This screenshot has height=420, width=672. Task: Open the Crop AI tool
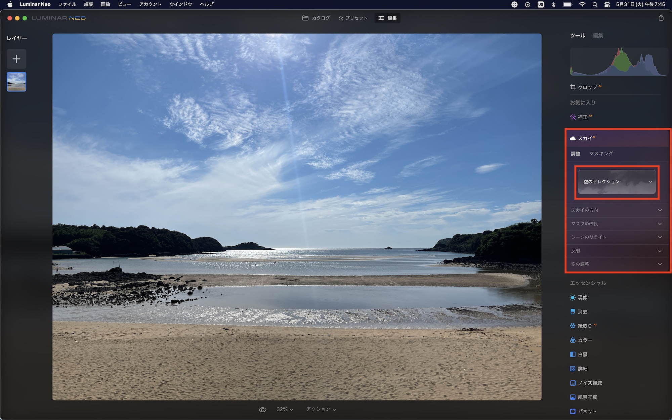coord(587,87)
